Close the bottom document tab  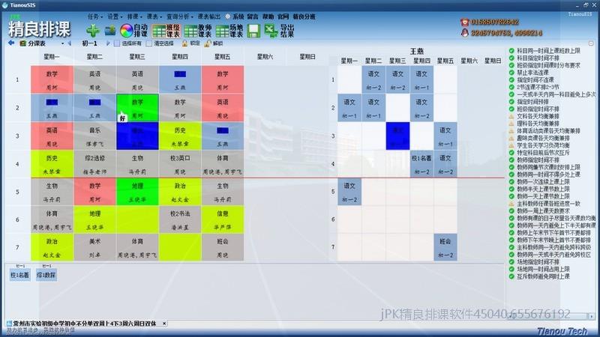[x=164, y=324]
